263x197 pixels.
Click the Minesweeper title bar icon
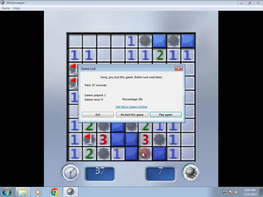[3, 3]
